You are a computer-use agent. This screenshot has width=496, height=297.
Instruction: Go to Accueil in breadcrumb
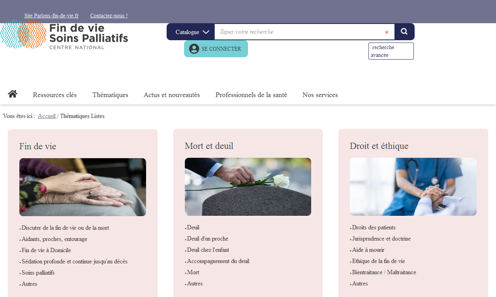[47, 116]
